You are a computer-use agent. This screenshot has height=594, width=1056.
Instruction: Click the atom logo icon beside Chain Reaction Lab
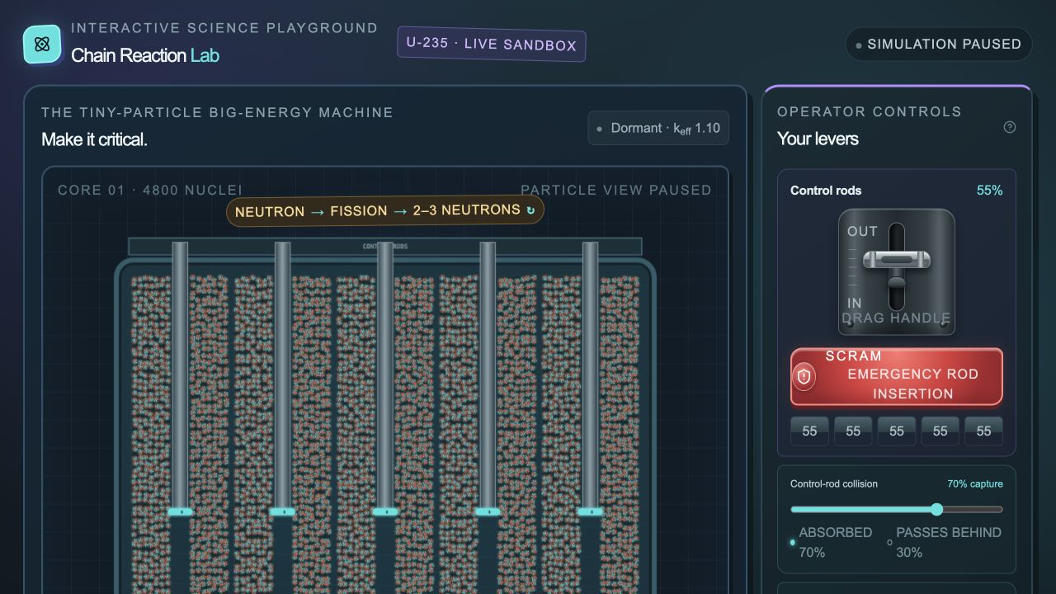(x=43, y=44)
